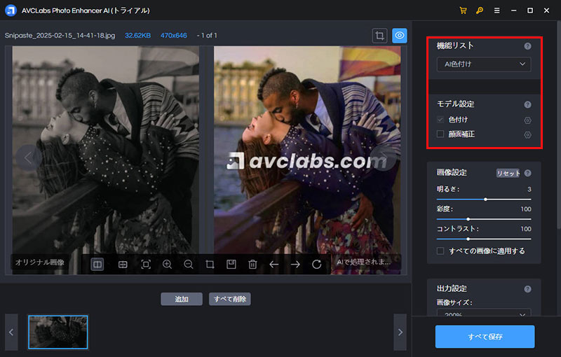Click the key registration icon
This screenshot has height=357, width=561.
[x=480, y=10]
